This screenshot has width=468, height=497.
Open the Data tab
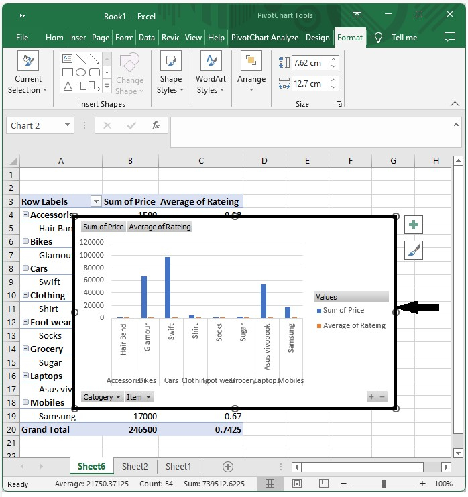point(147,38)
